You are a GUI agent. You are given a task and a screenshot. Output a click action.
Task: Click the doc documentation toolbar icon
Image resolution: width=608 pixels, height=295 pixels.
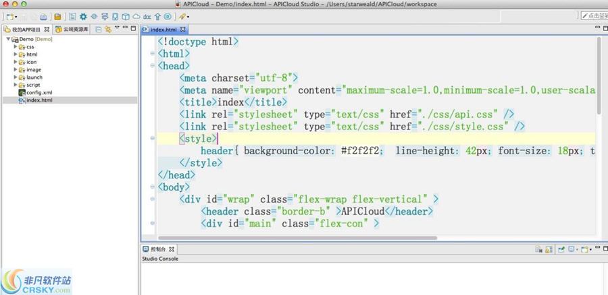click(147, 17)
